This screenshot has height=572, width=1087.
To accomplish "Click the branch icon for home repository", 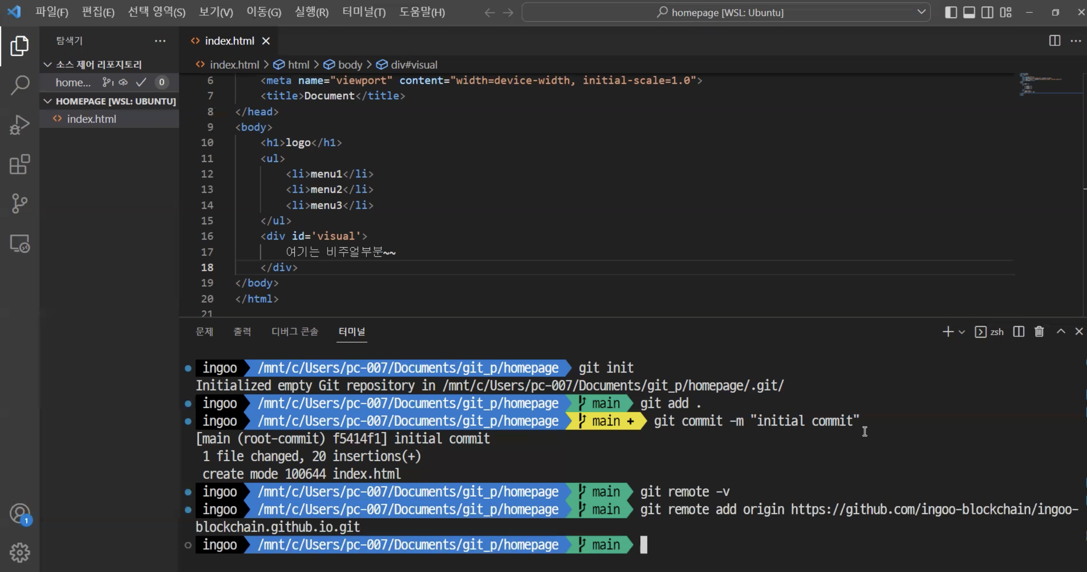I will point(108,82).
